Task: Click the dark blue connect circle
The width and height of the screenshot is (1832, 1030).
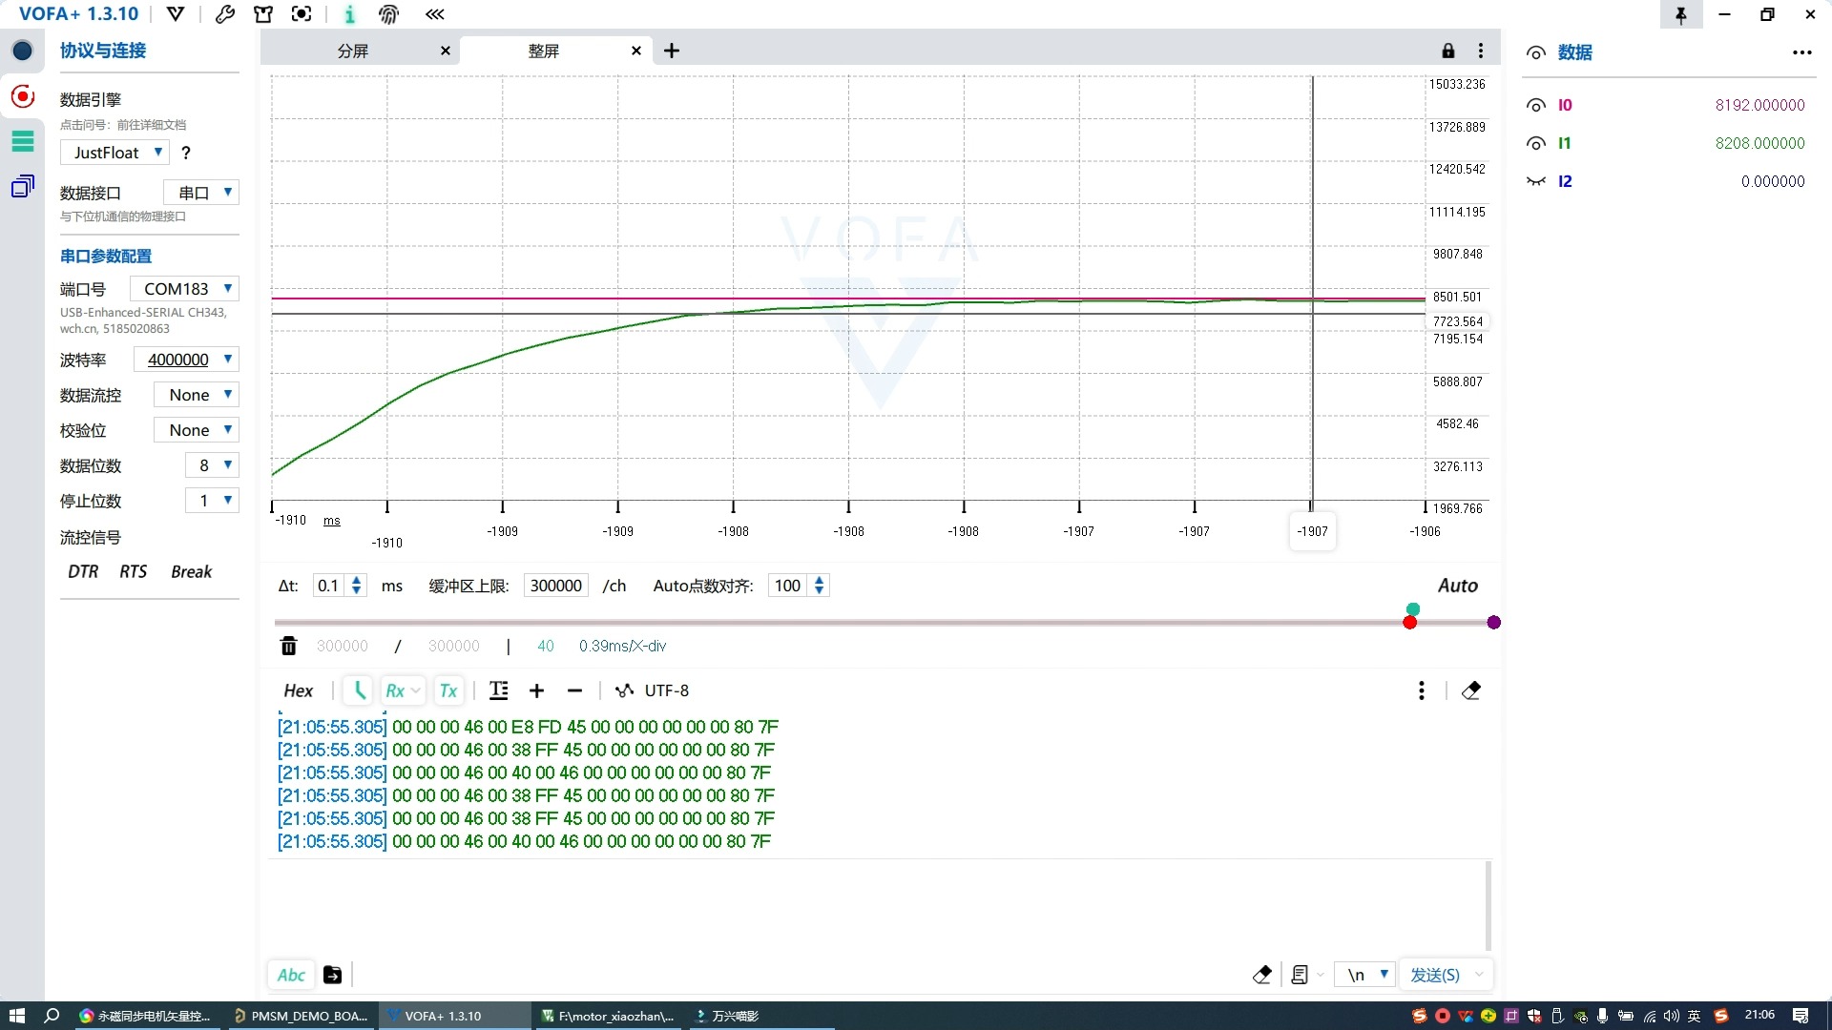Action: coord(23,51)
